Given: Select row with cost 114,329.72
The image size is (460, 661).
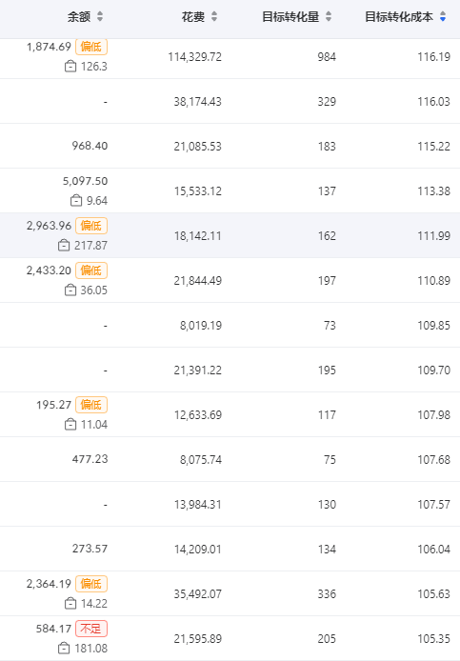Looking at the screenshot, I should pyautogui.click(x=230, y=57).
